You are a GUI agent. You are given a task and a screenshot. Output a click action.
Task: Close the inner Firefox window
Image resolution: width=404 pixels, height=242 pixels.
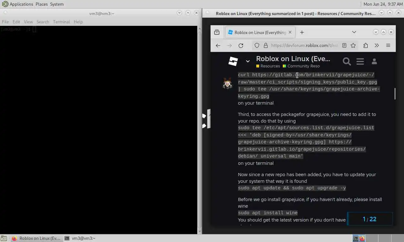[391, 32]
